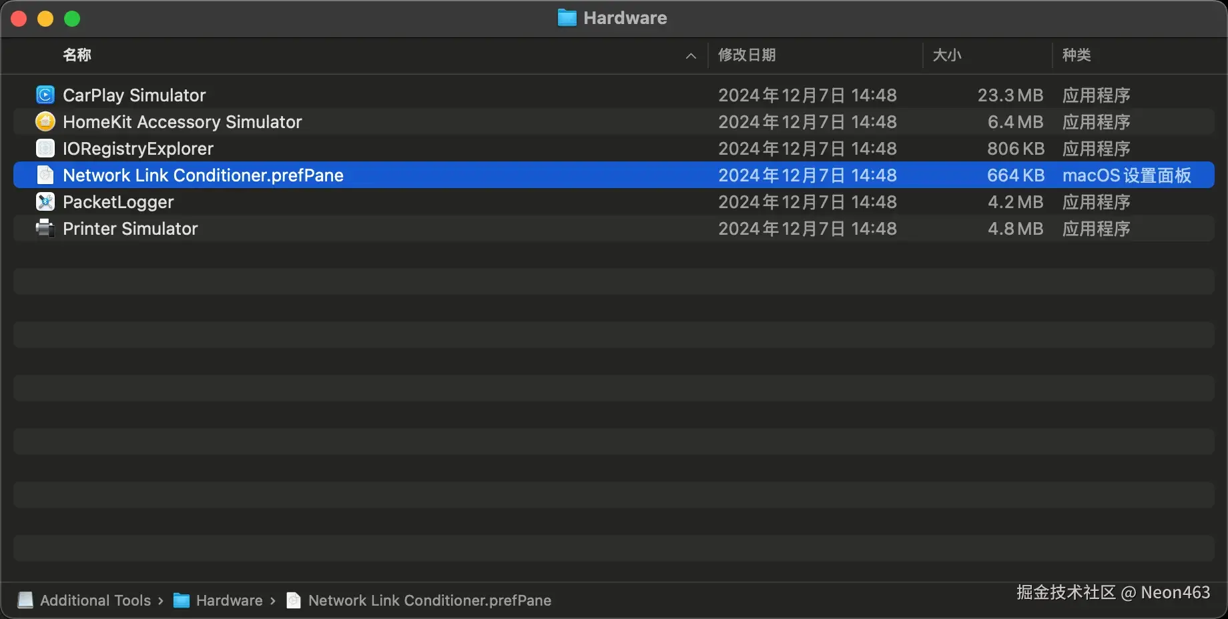Minimize the Hardware Finder window

click(x=45, y=19)
